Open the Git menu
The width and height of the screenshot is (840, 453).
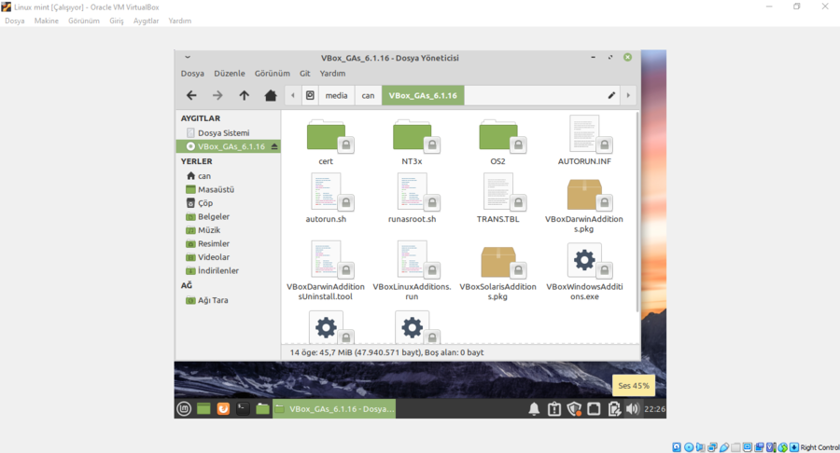tap(305, 74)
